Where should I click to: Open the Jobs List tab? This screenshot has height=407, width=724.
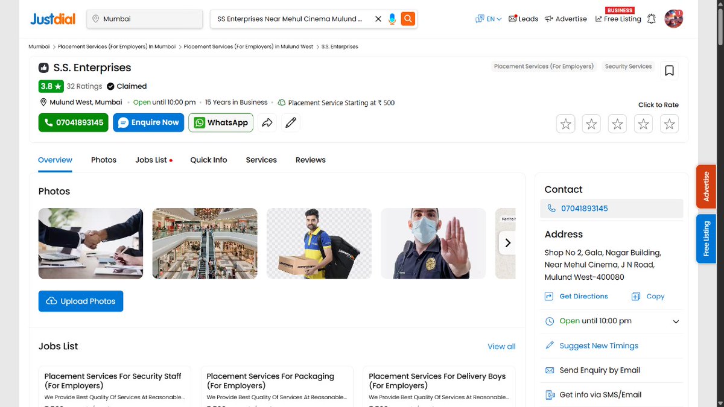point(154,160)
